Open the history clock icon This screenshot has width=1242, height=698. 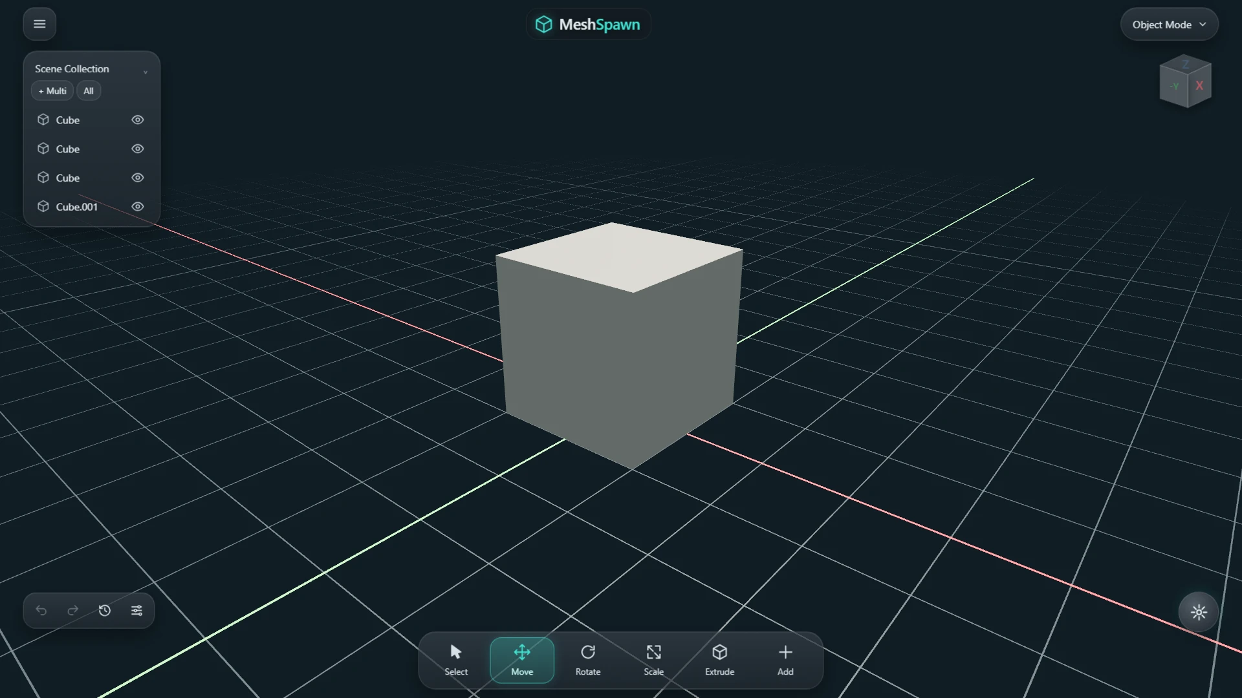(x=105, y=610)
